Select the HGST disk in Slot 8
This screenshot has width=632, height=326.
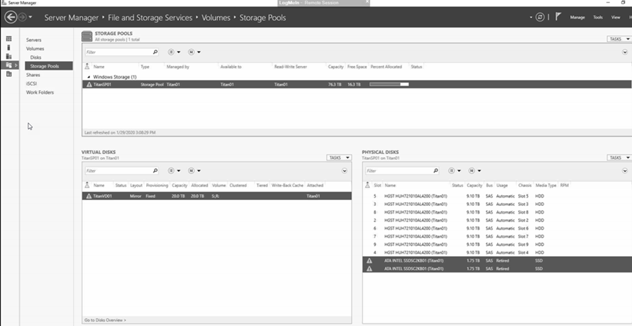click(497, 212)
